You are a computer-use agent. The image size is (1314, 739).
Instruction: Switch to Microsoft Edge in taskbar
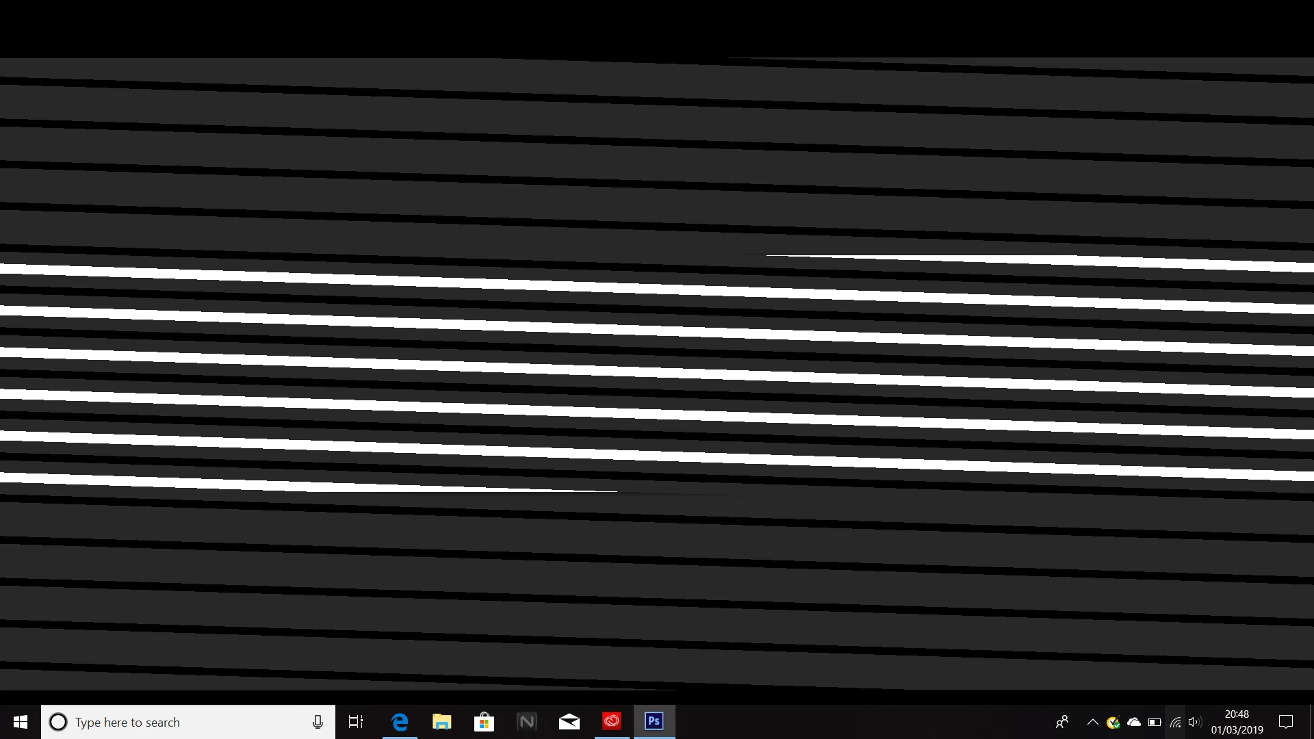coord(400,722)
